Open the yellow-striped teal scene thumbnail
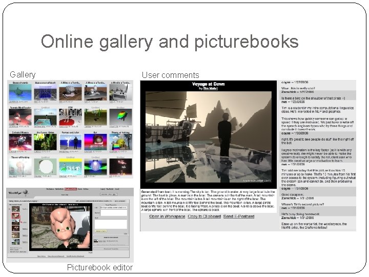The height and width of the screenshot is (277, 369). (x=70, y=167)
